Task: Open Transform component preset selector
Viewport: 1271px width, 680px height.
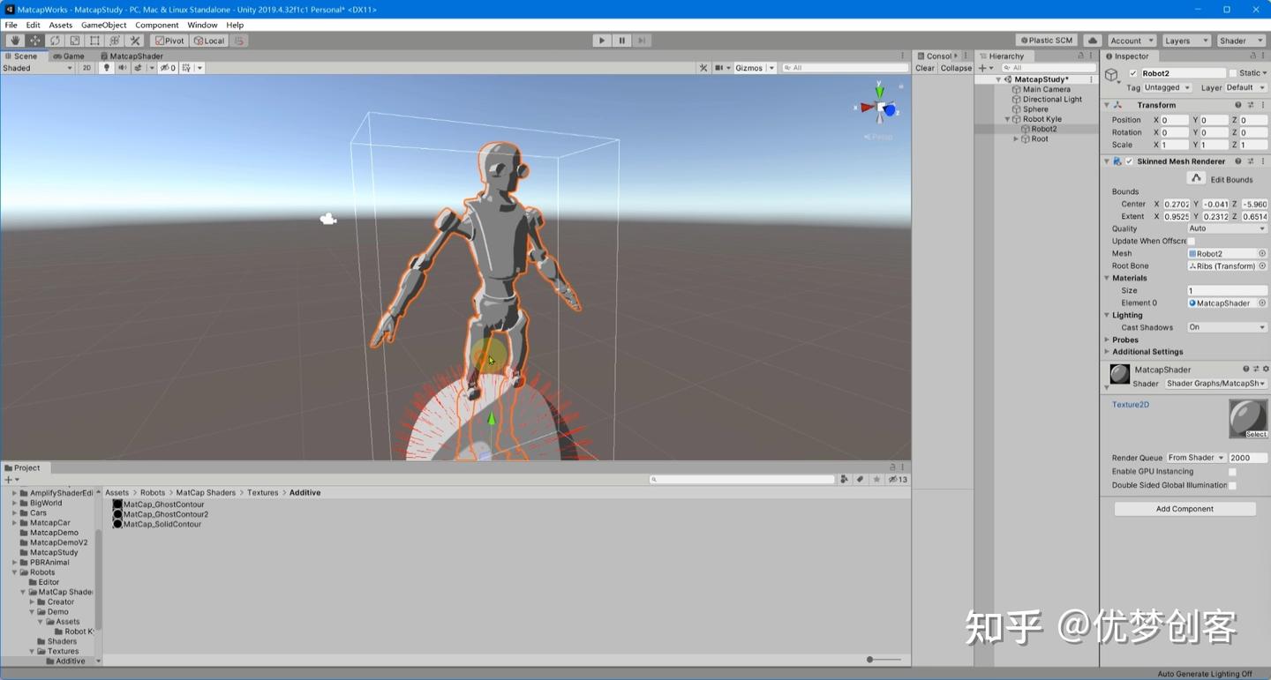Action: point(1251,105)
